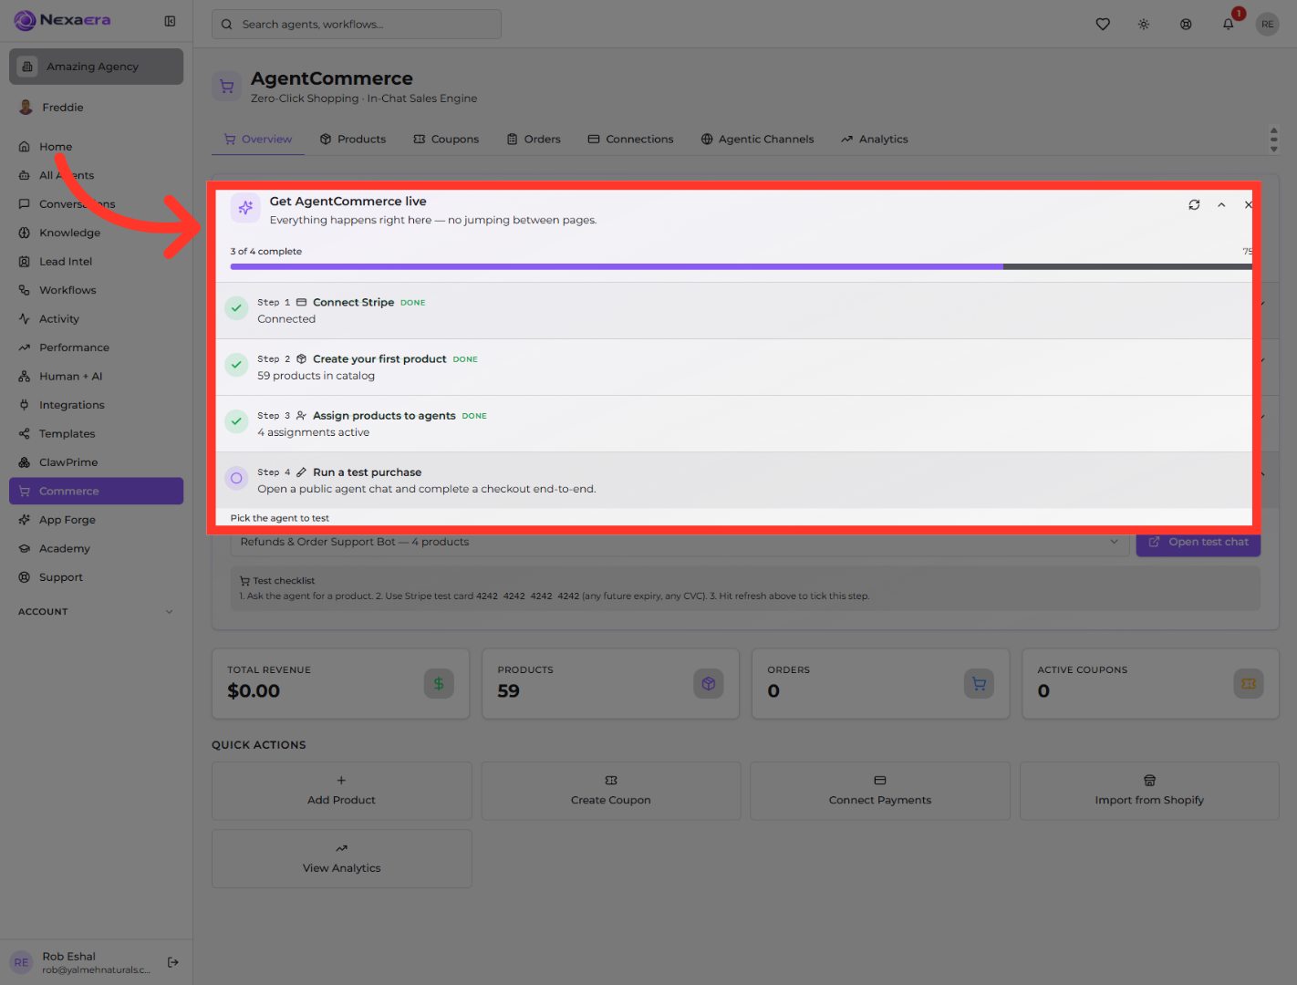Open notifications bell

point(1229,25)
